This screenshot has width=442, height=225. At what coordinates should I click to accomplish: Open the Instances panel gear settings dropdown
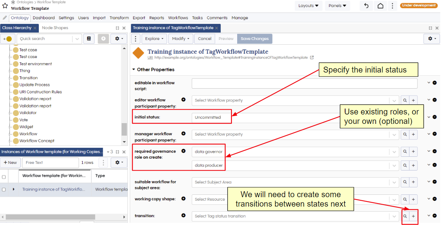[x=119, y=163]
